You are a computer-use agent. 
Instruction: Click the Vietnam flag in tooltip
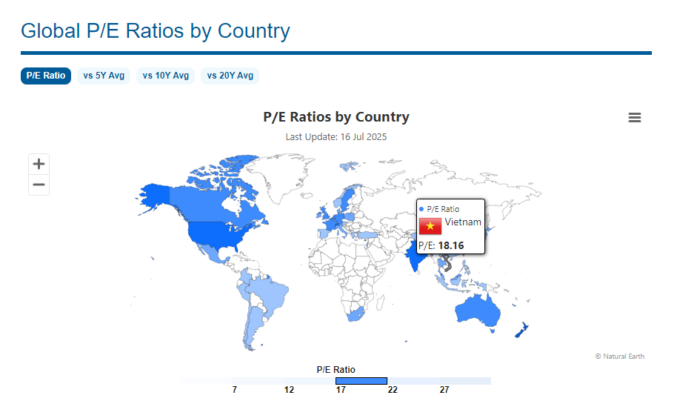[430, 226]
